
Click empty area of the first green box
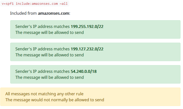point(145,29)
